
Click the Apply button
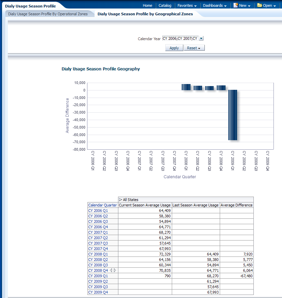pyautogui.click(x=174, y=48)
